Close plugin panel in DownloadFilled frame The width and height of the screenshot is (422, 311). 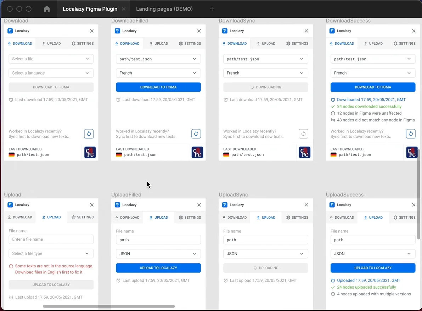pos(199,31)
